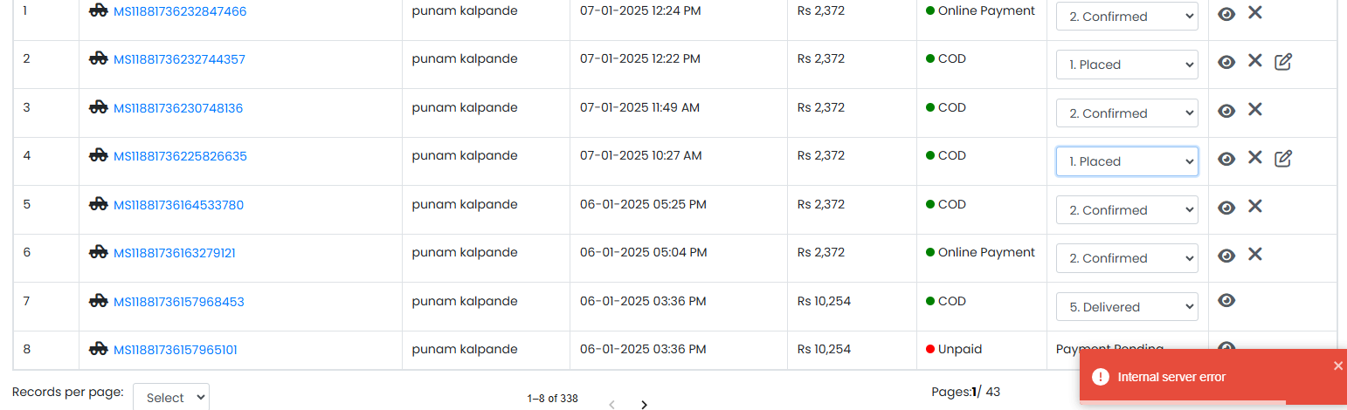This screenshot has height=410, width=1347.
Task: Click the cancel X on order row 6
Action: (1254, 254)
